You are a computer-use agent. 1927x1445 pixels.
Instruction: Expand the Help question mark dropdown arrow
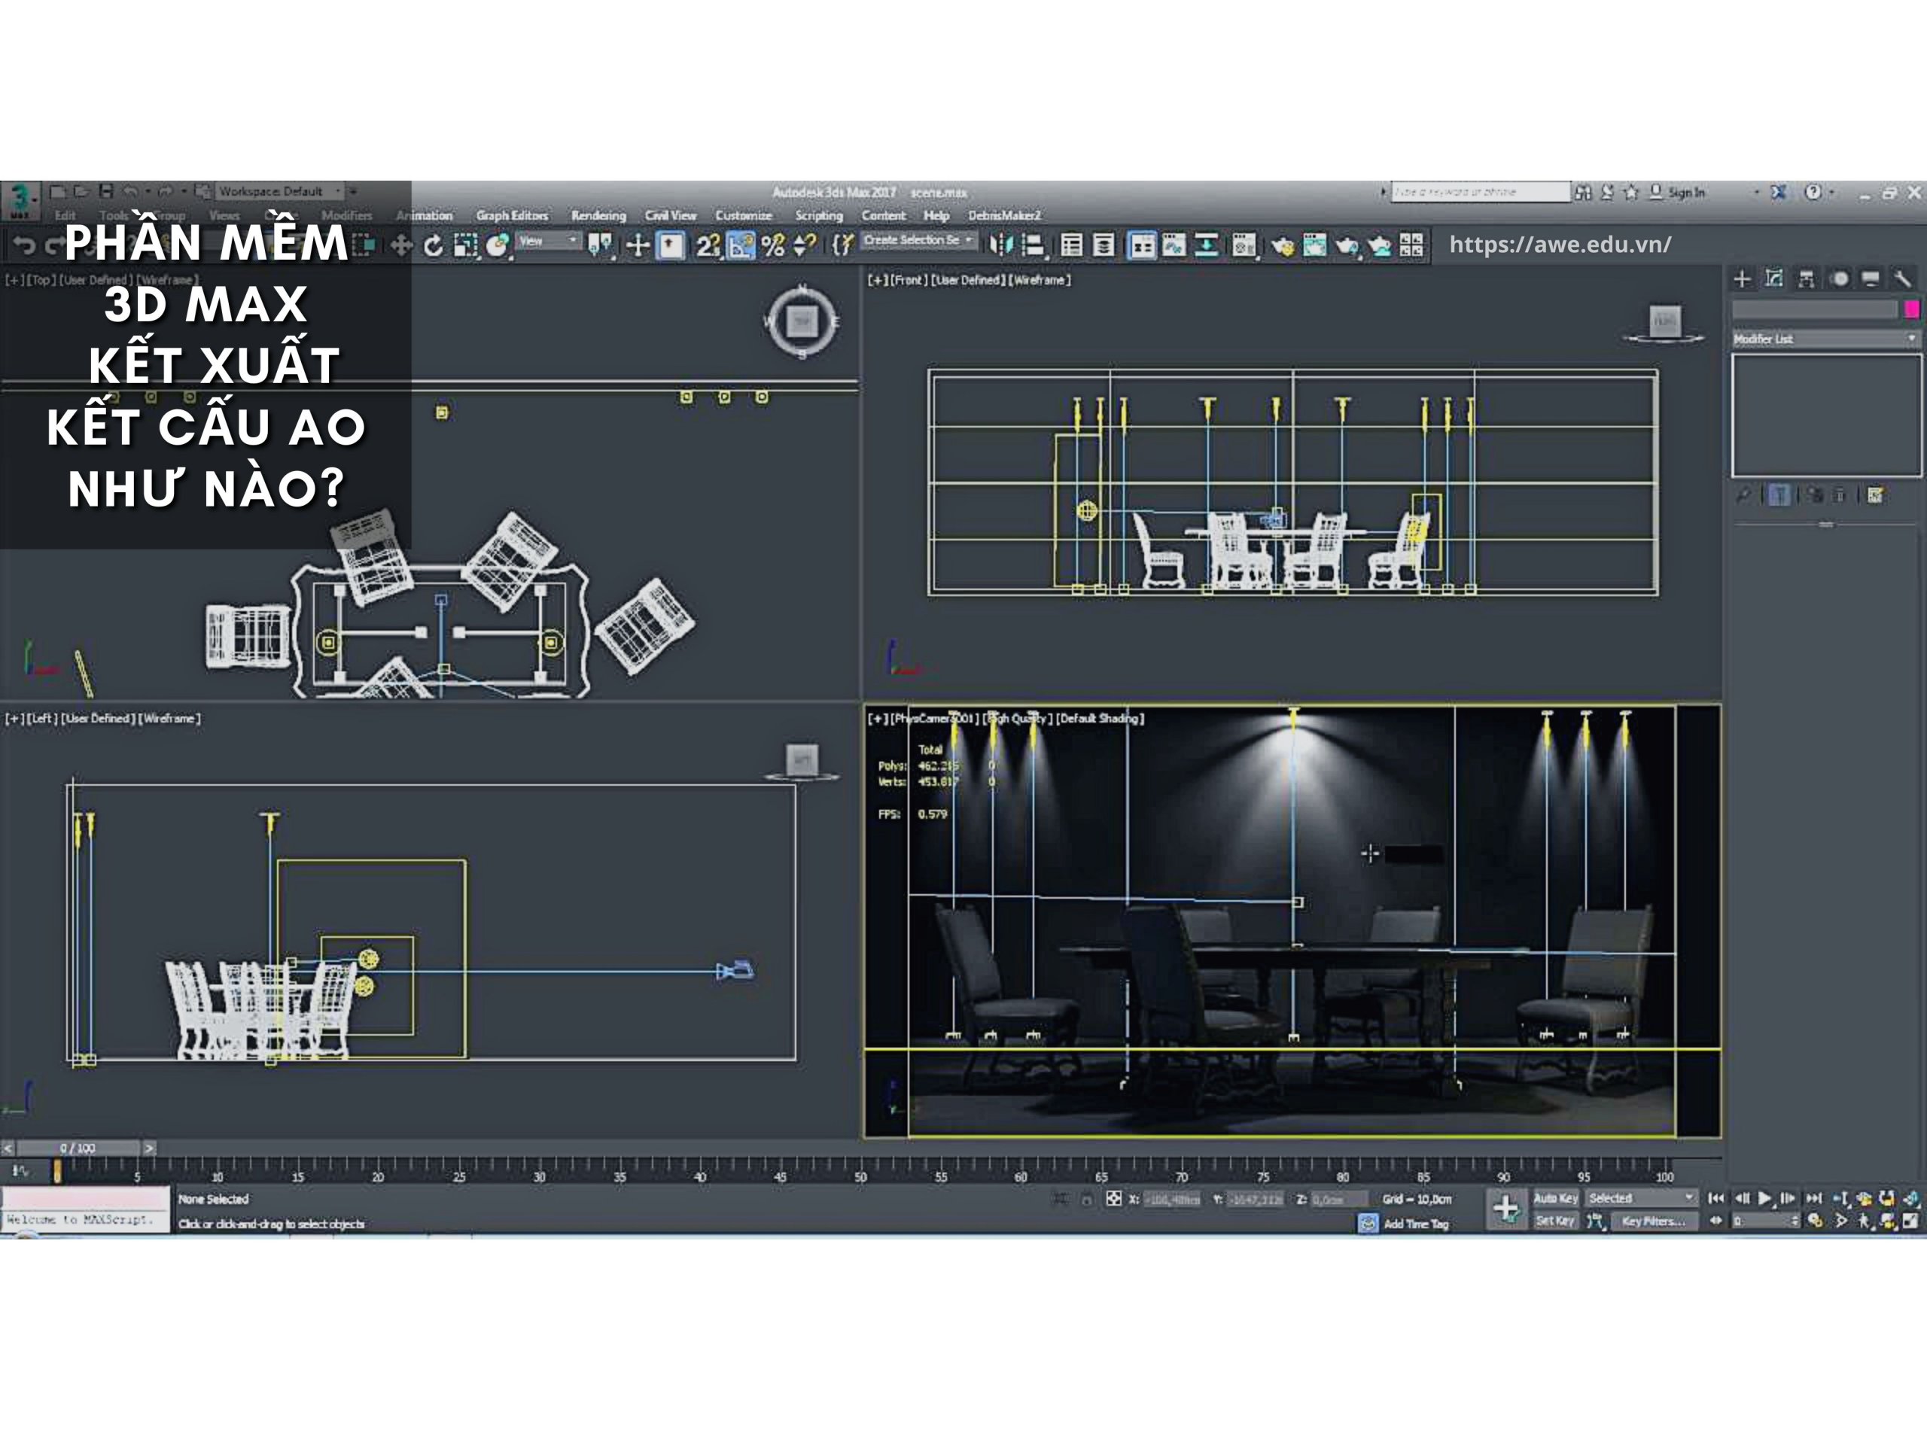pos(1832,192)
